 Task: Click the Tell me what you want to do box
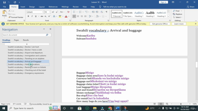pyautogui.click(x=115, y=7)
